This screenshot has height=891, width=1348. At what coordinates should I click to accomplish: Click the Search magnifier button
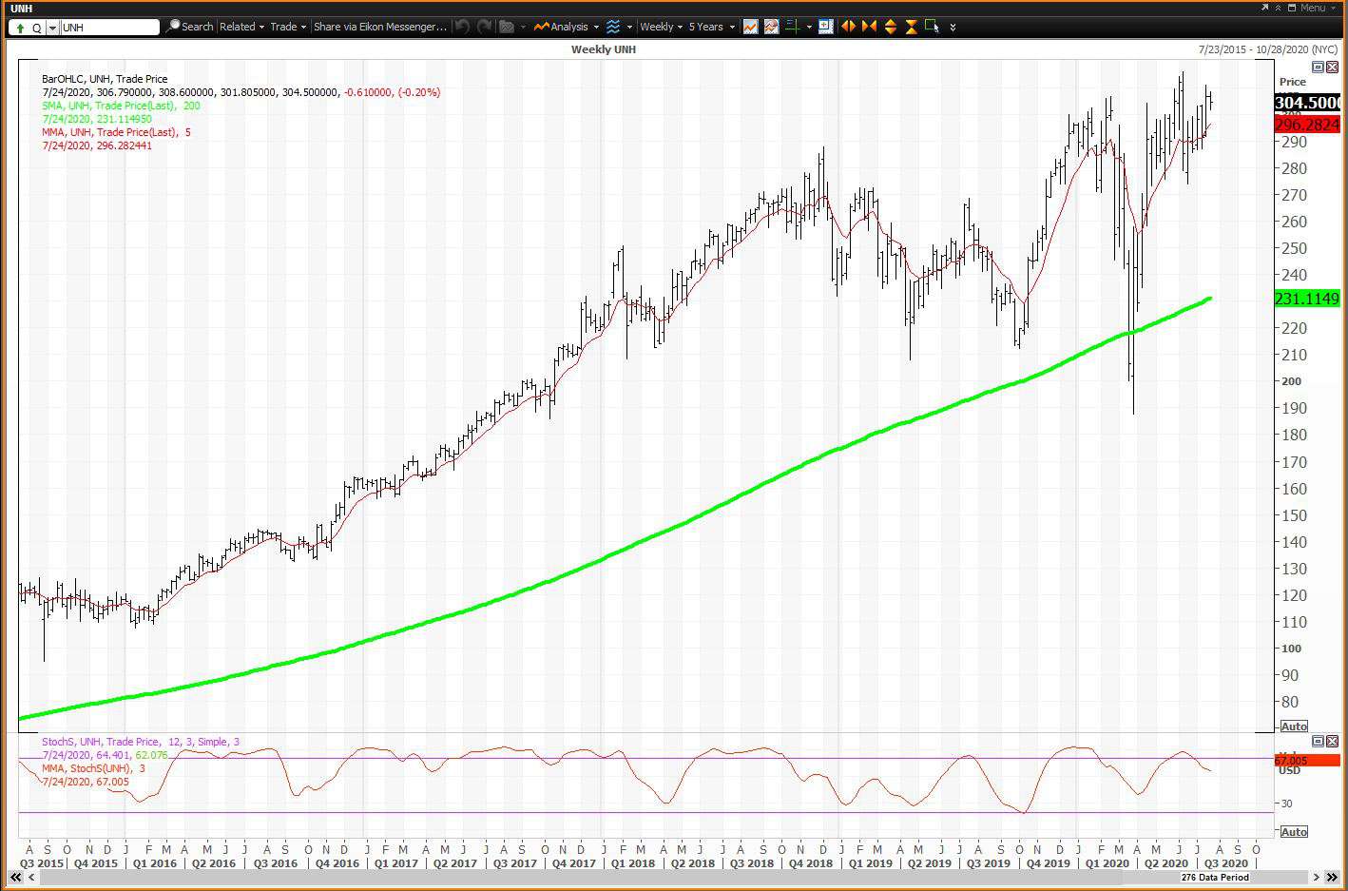point(189,27)
